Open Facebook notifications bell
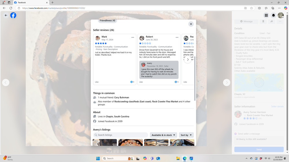Screen dimensions: 289x162 pyautogui.click(x=273, y=16)
